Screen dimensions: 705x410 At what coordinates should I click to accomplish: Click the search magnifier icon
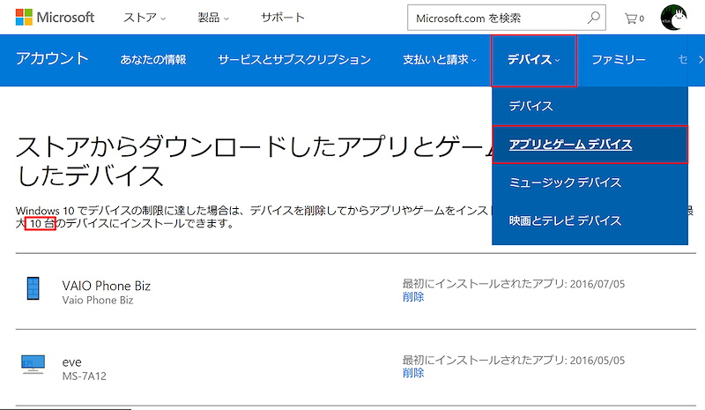[593, 18]
